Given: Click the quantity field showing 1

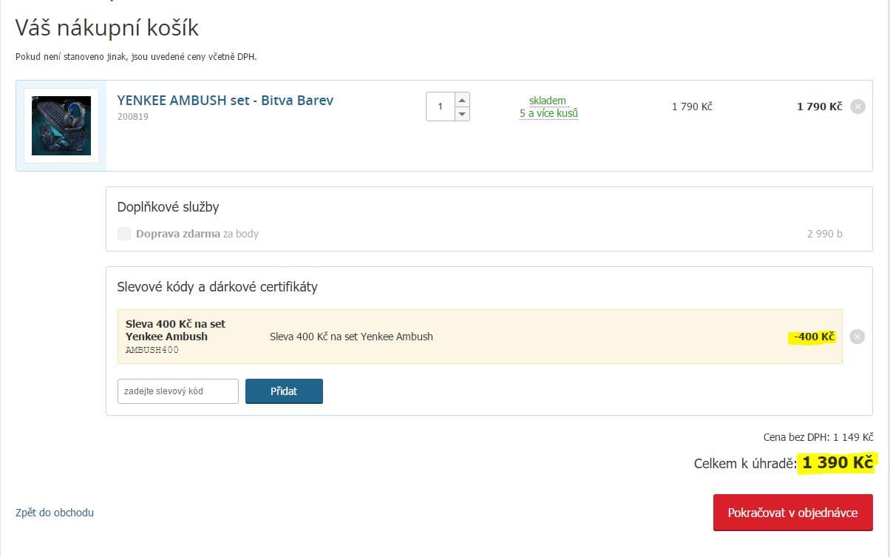Looking at the screenshot, I should [x=441, y=107].
